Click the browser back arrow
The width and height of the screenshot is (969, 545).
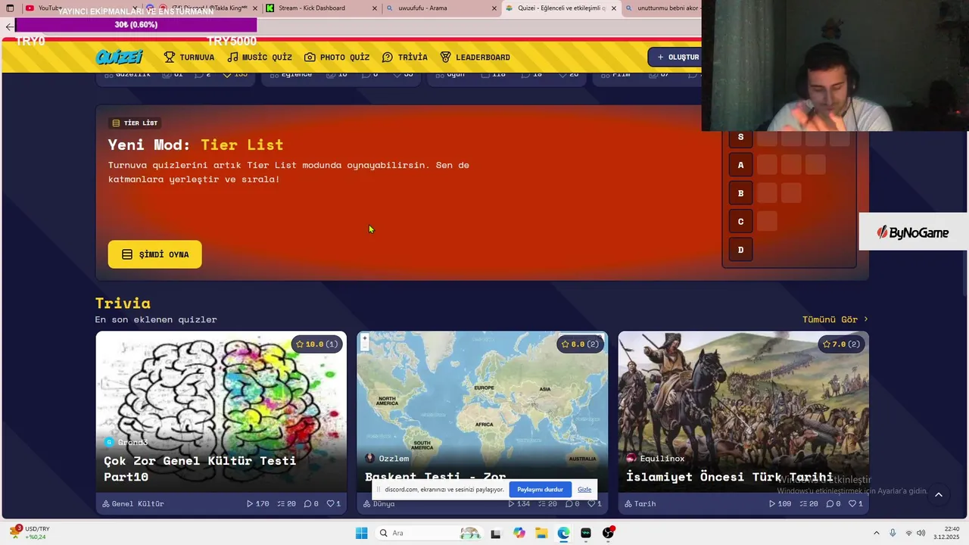click(x=9, y=26)
